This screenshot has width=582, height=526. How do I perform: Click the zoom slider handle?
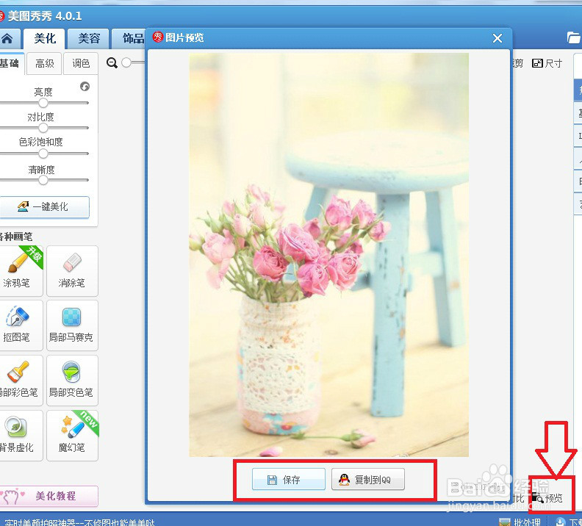point(126,62)
